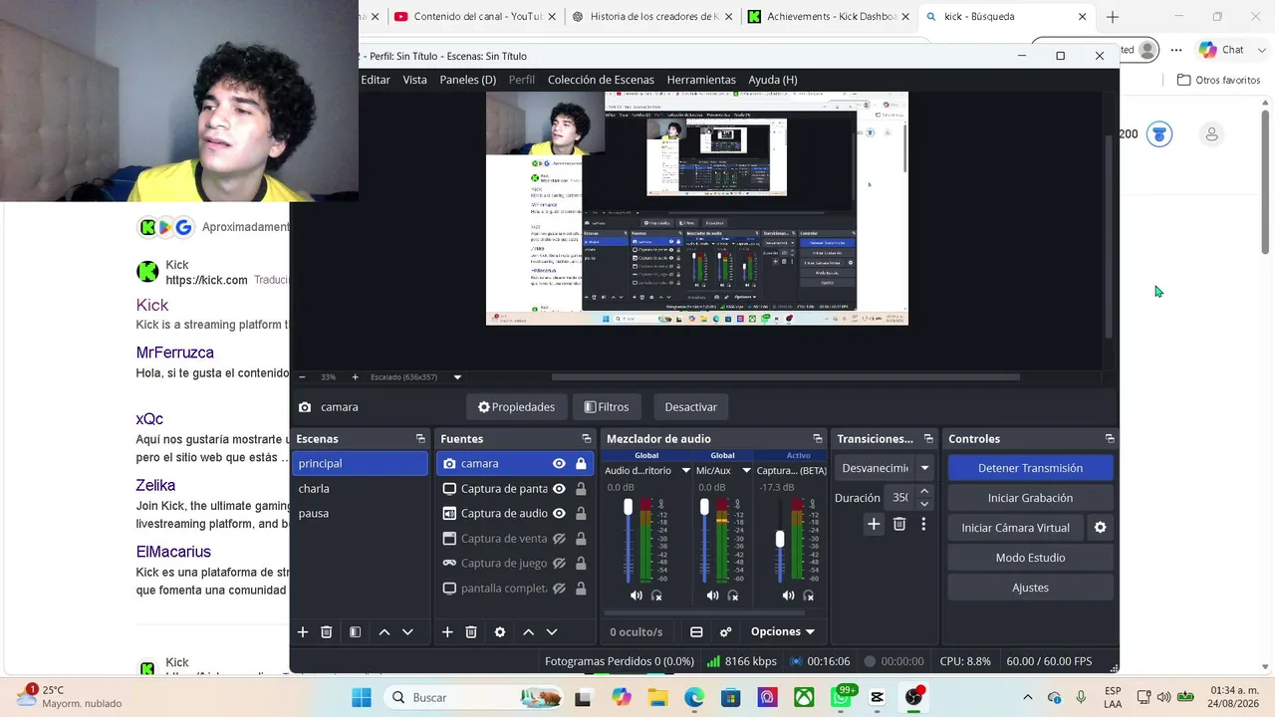Move source up in Fuentes list
Image resolution: width=1275 pixels, height=717 pixels.
528,632
